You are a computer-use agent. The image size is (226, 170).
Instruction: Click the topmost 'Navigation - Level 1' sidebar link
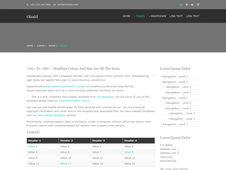(x=175, y=76)
